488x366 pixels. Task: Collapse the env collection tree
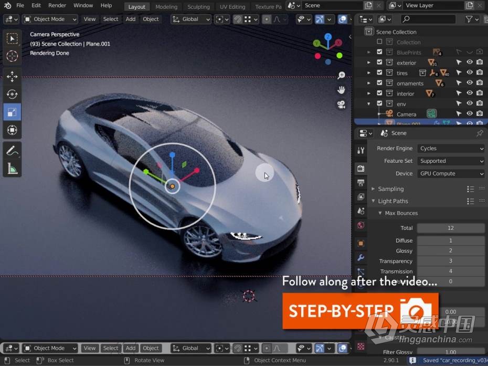tap(369, 104)
